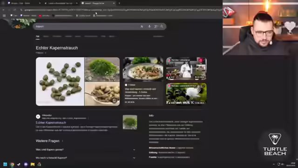298x168 pixels.
Task: Click the browser address bar URL
Action: coord(122,10)
